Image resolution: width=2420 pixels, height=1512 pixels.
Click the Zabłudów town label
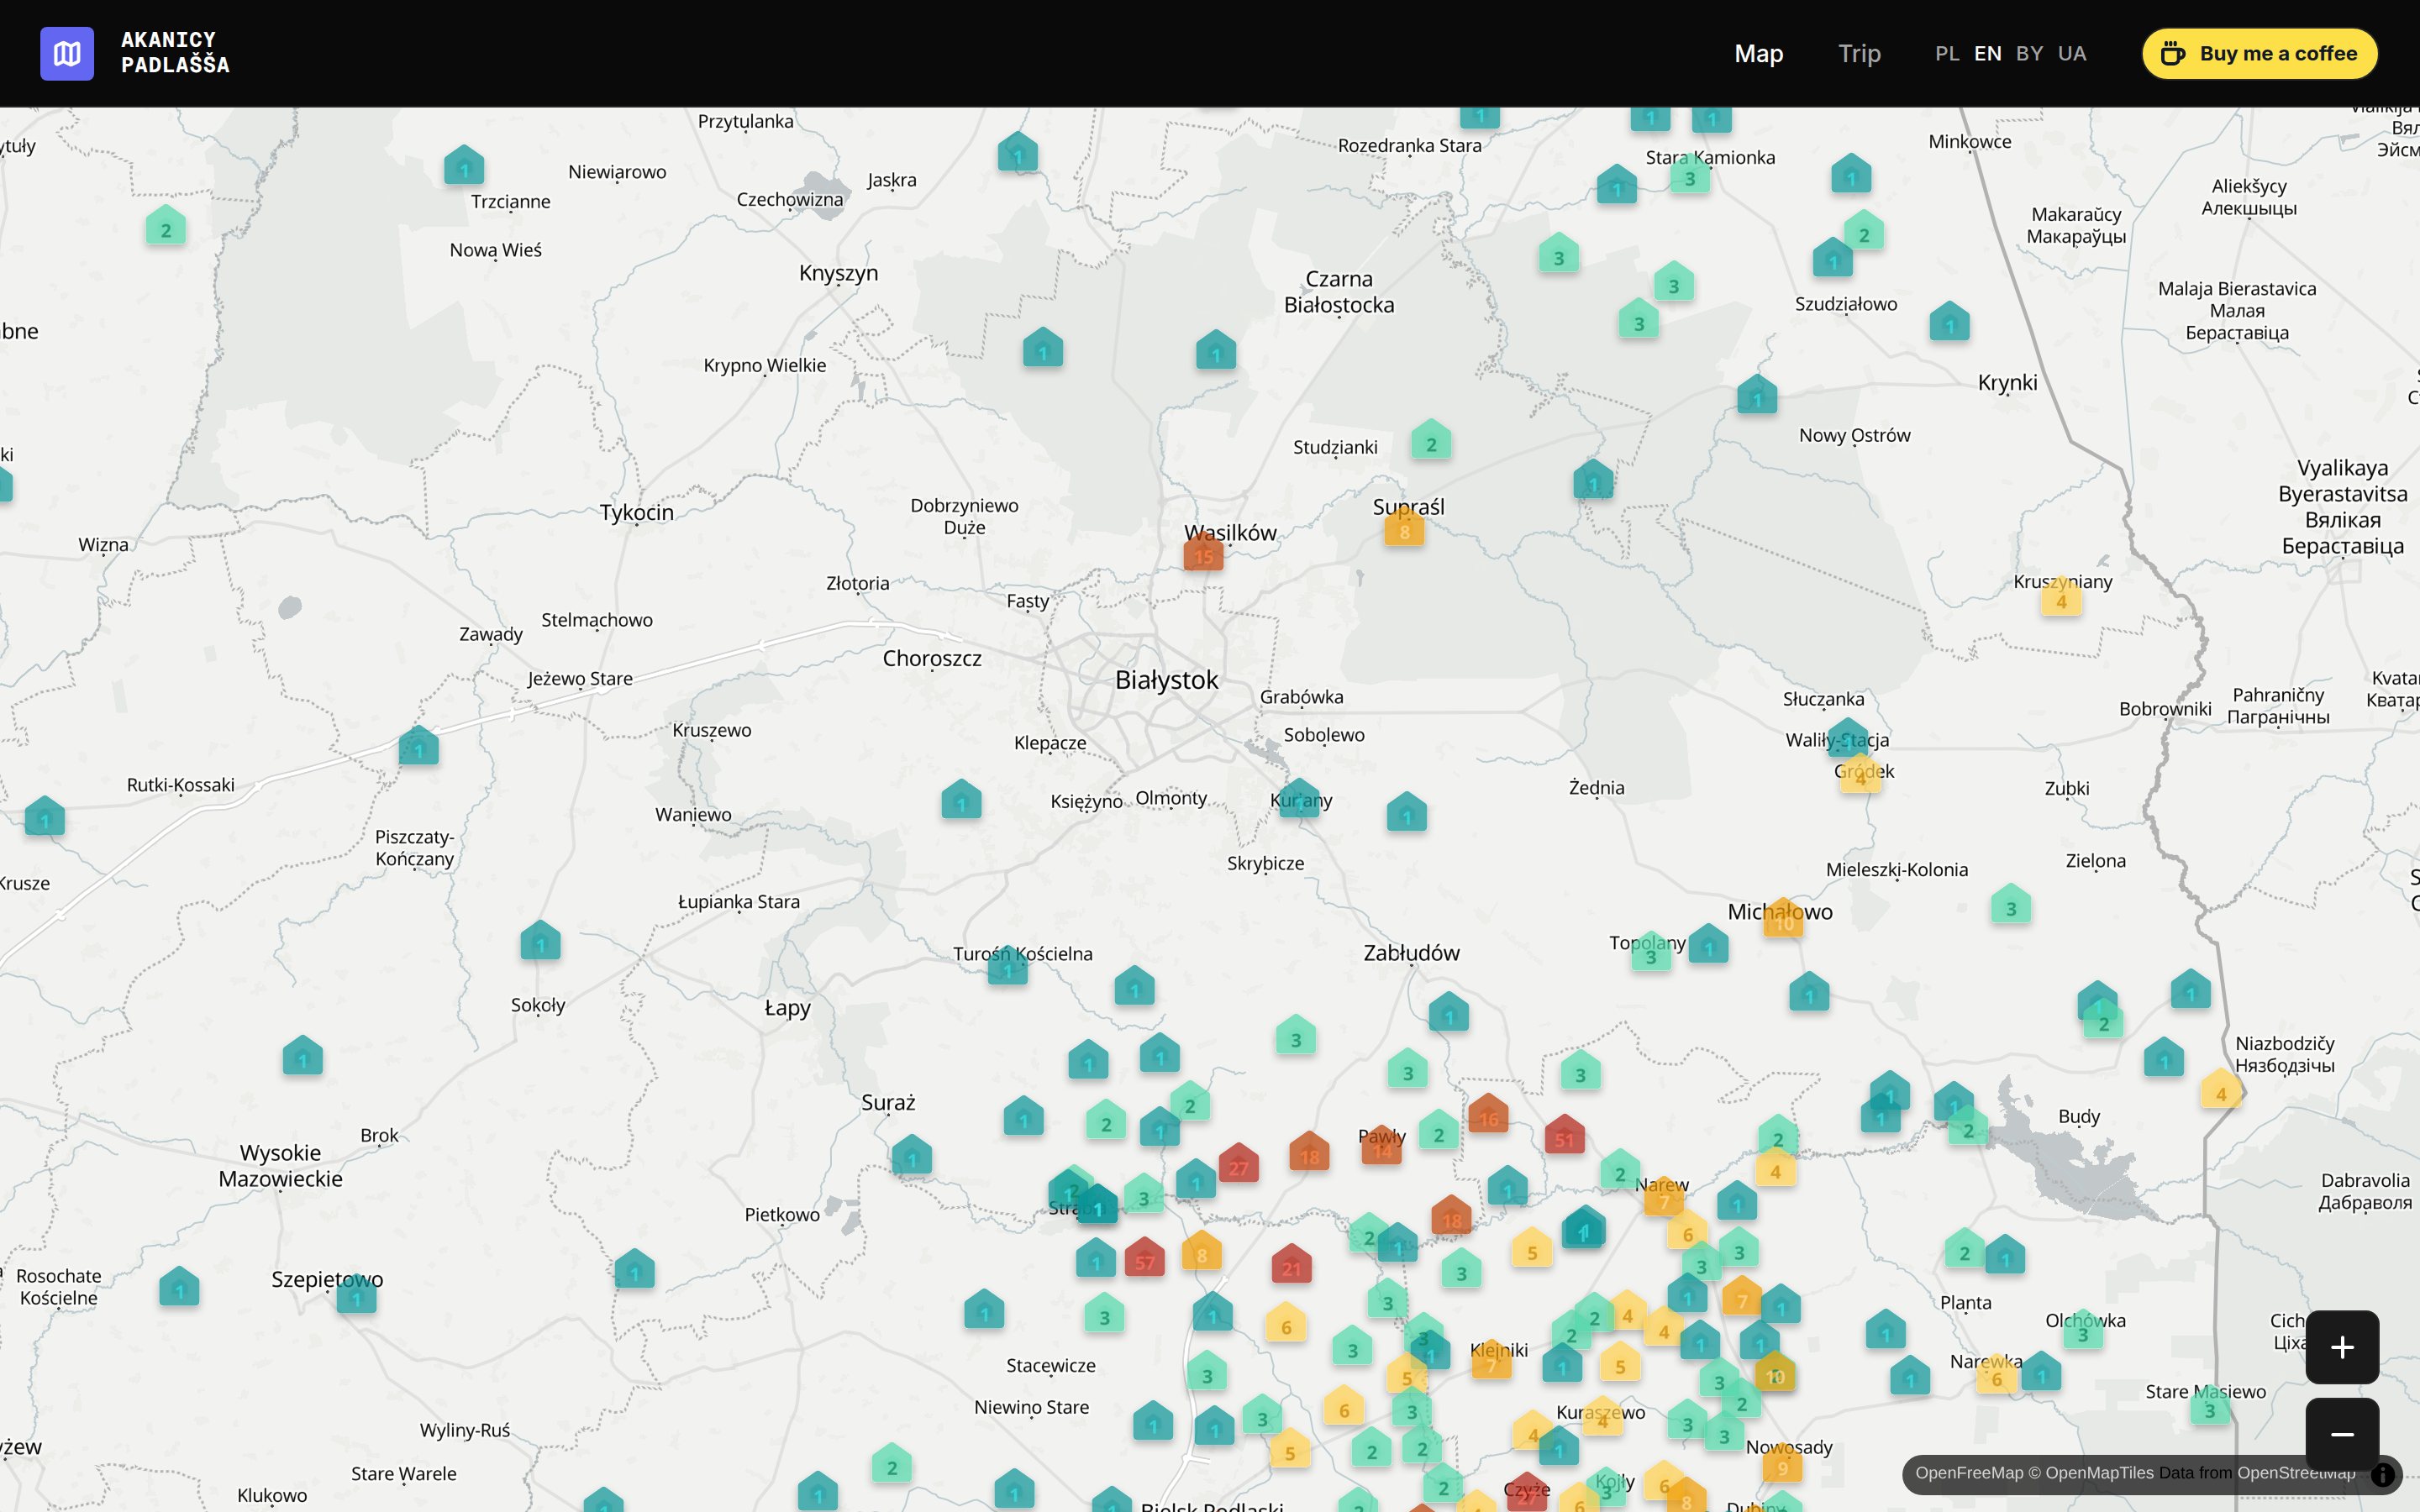pos(1411,953)
